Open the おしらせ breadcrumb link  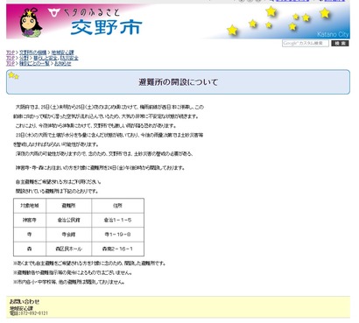pyautogui.click(x=63, y=63)
